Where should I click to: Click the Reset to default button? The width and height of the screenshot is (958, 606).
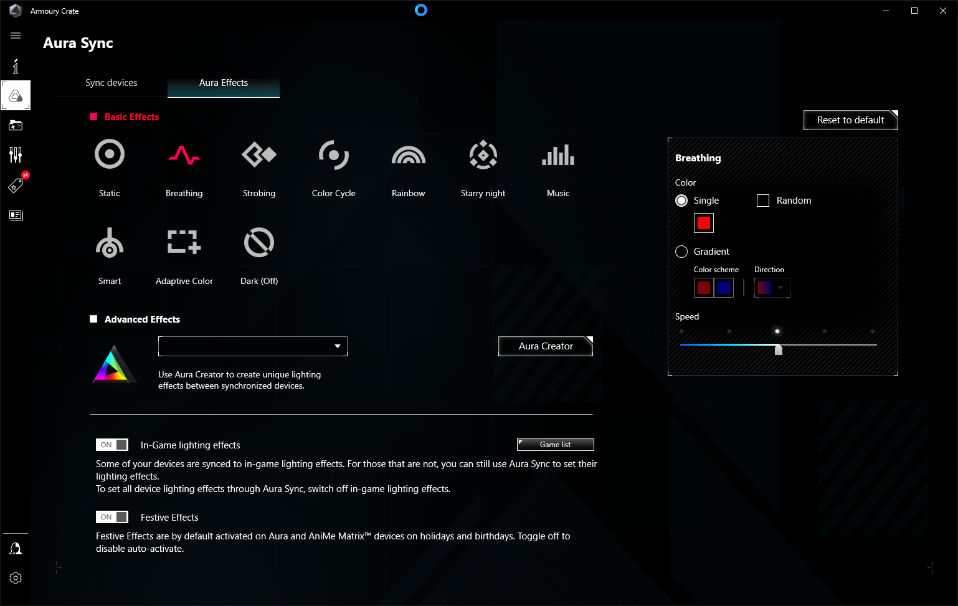[x=851, y=120]
